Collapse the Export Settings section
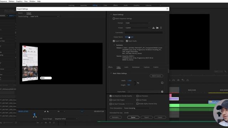The width and height of the screenshot is (228, 128). (111, 15)
